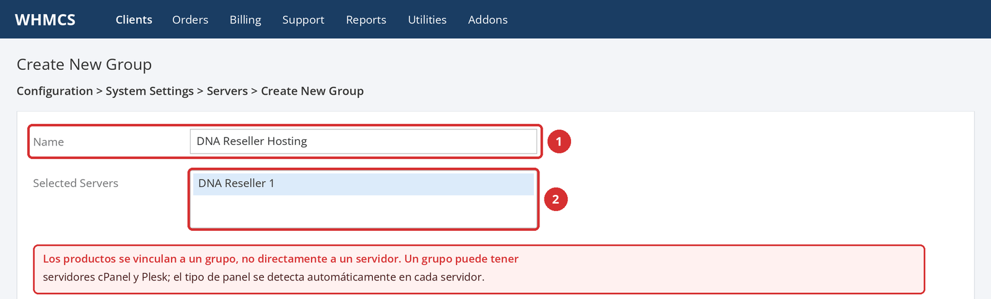This screenshot has width=991, height=299.
Task: Click the WHMCS logo
Action: [45, 20]
